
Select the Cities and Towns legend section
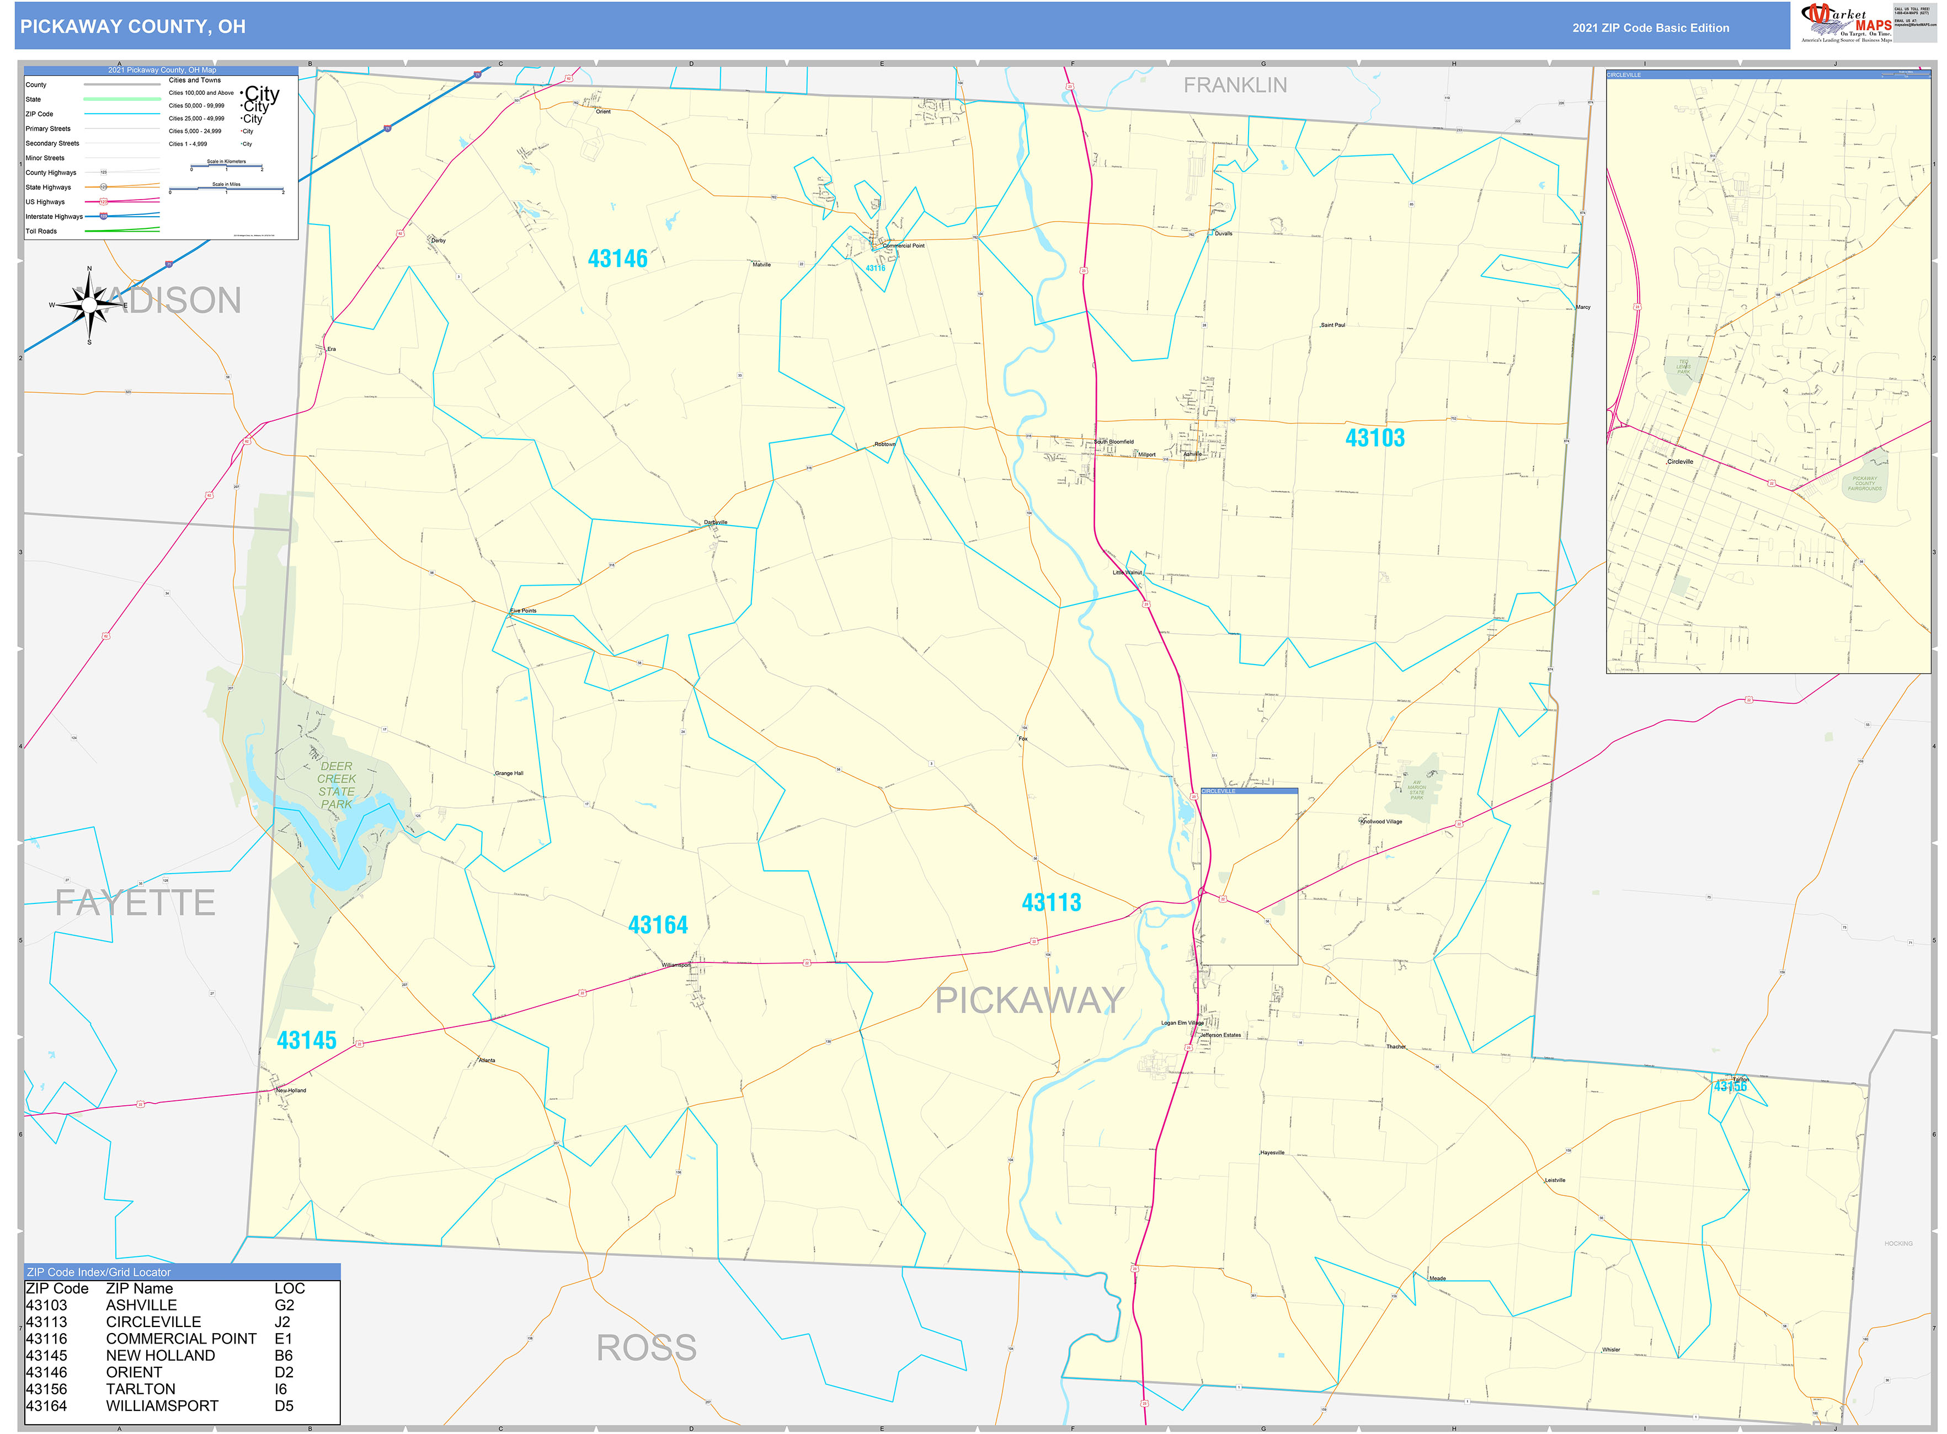(196, 80)
